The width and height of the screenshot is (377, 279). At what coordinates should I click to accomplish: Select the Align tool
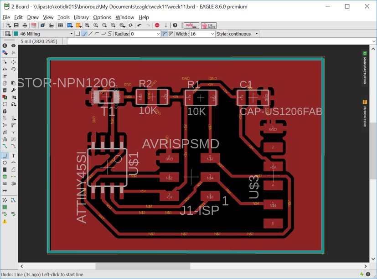click(x=5, y=76)
